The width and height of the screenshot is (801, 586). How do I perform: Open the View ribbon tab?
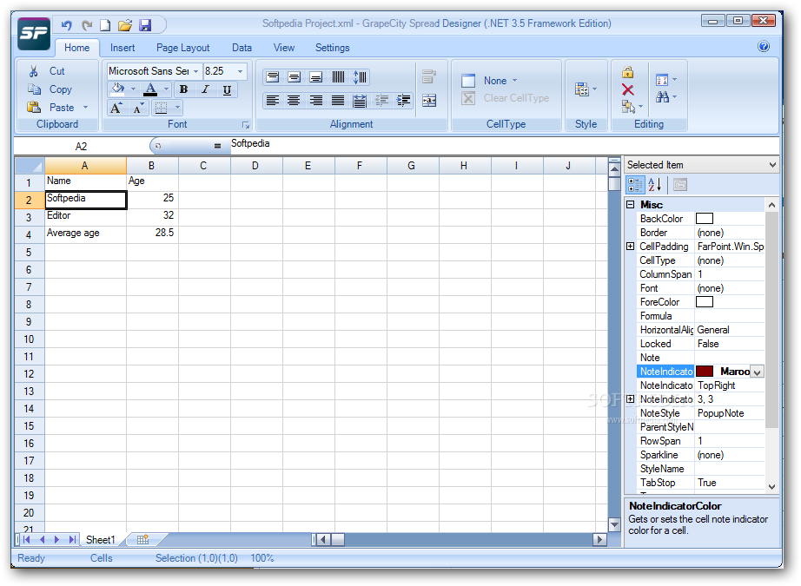[x=284, y=48]
